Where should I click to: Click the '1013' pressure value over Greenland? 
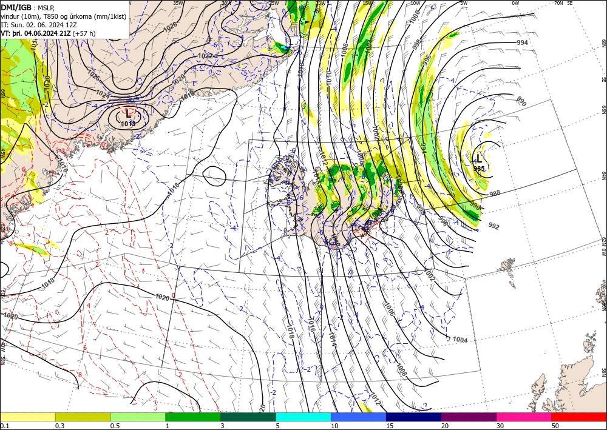128,124
